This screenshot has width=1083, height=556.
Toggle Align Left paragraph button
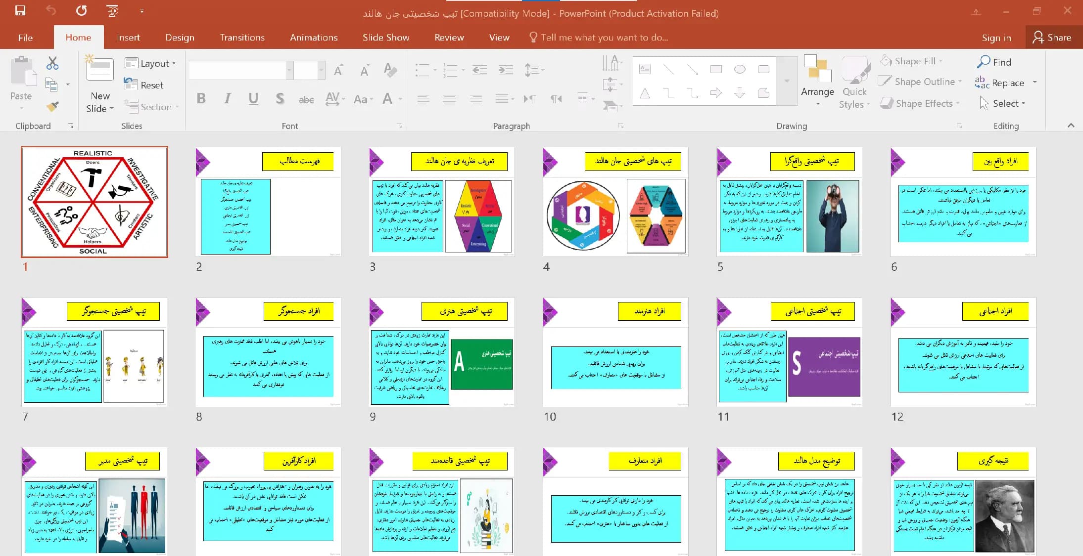(x=423, y=99)
